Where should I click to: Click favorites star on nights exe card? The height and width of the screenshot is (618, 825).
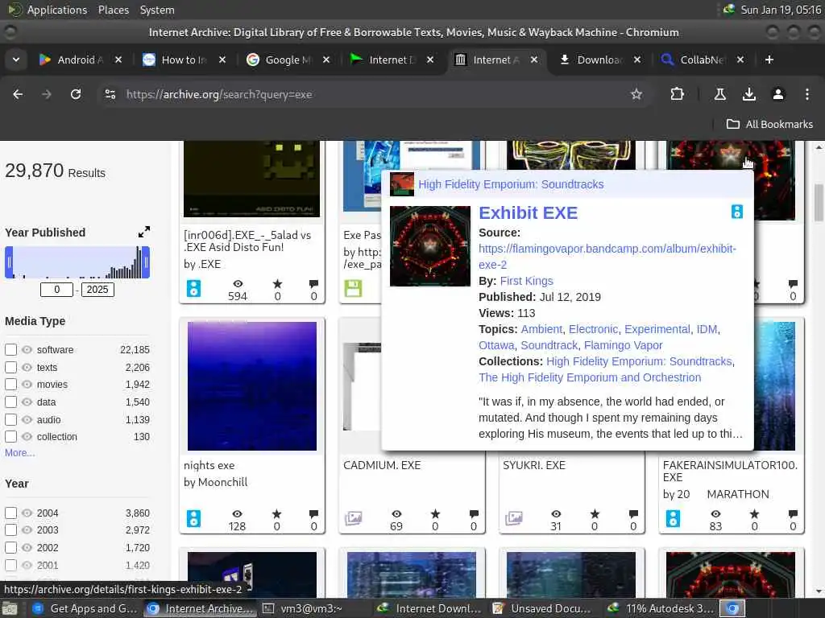(x=277, y=514)
